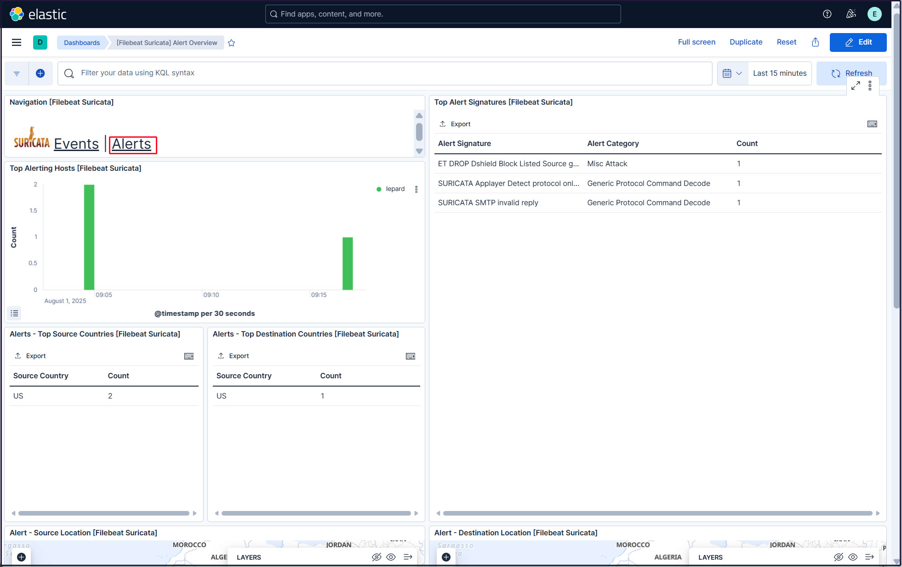Enter Full screen mode
This screenshot has width=902, height=567.
click(696, 42)
